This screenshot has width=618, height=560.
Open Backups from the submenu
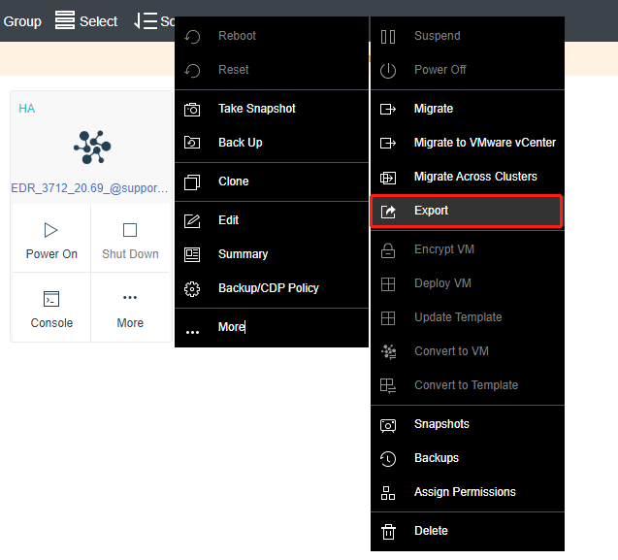point(437,458)
